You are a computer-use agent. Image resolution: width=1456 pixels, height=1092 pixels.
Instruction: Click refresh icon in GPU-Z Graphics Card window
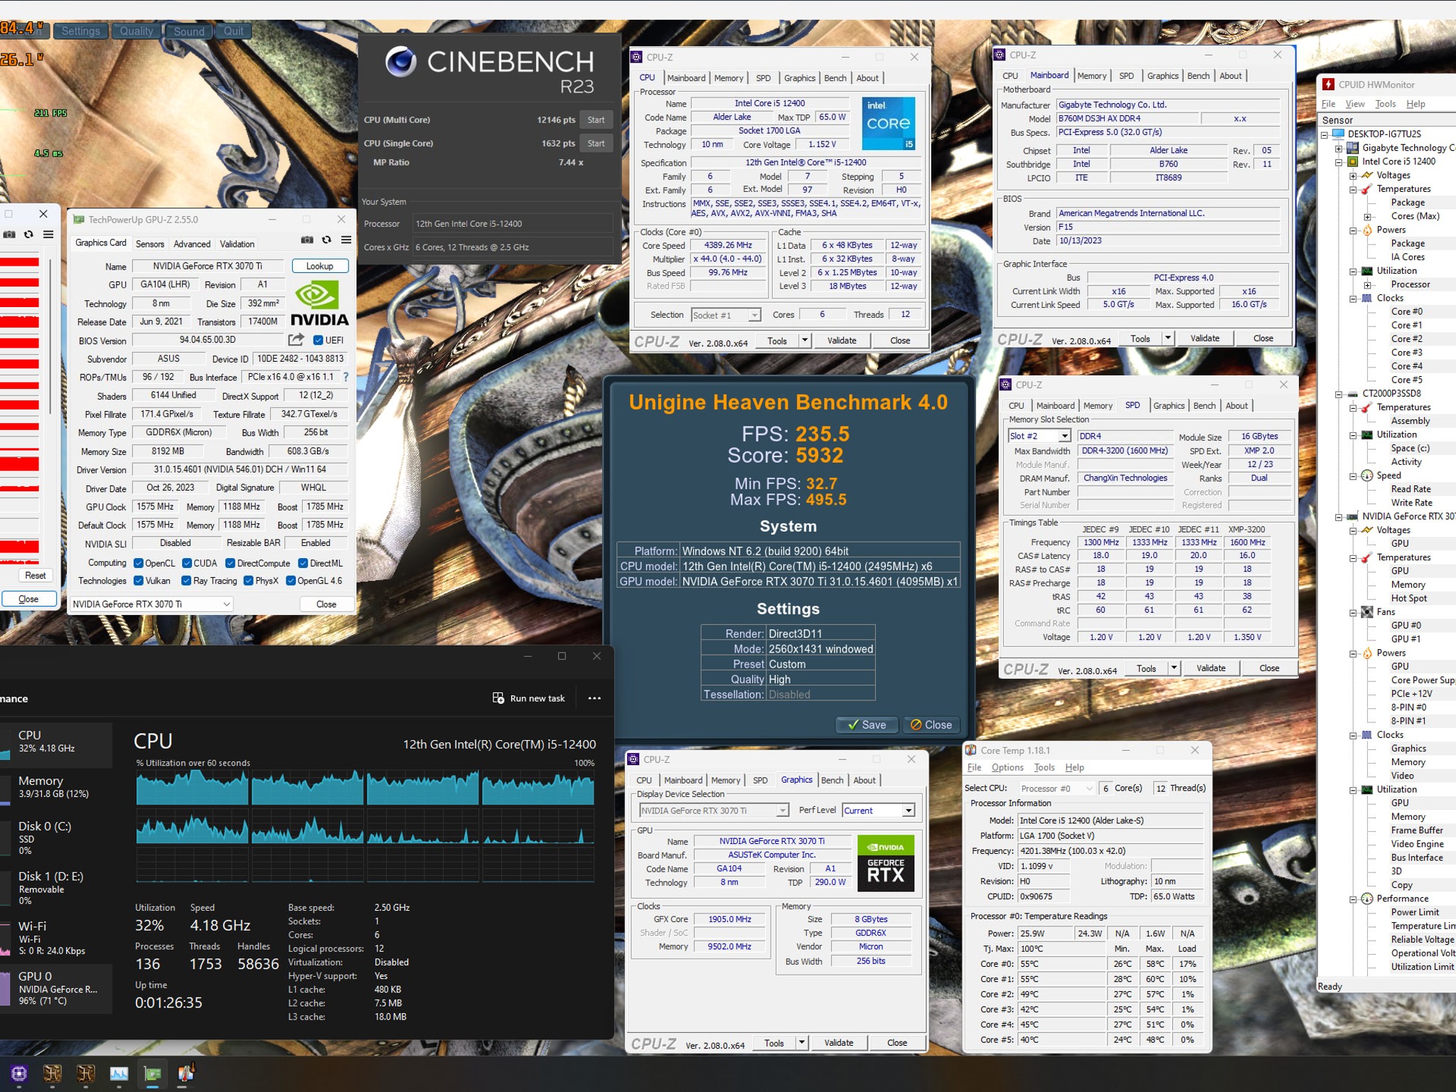(x=326, y=240)
